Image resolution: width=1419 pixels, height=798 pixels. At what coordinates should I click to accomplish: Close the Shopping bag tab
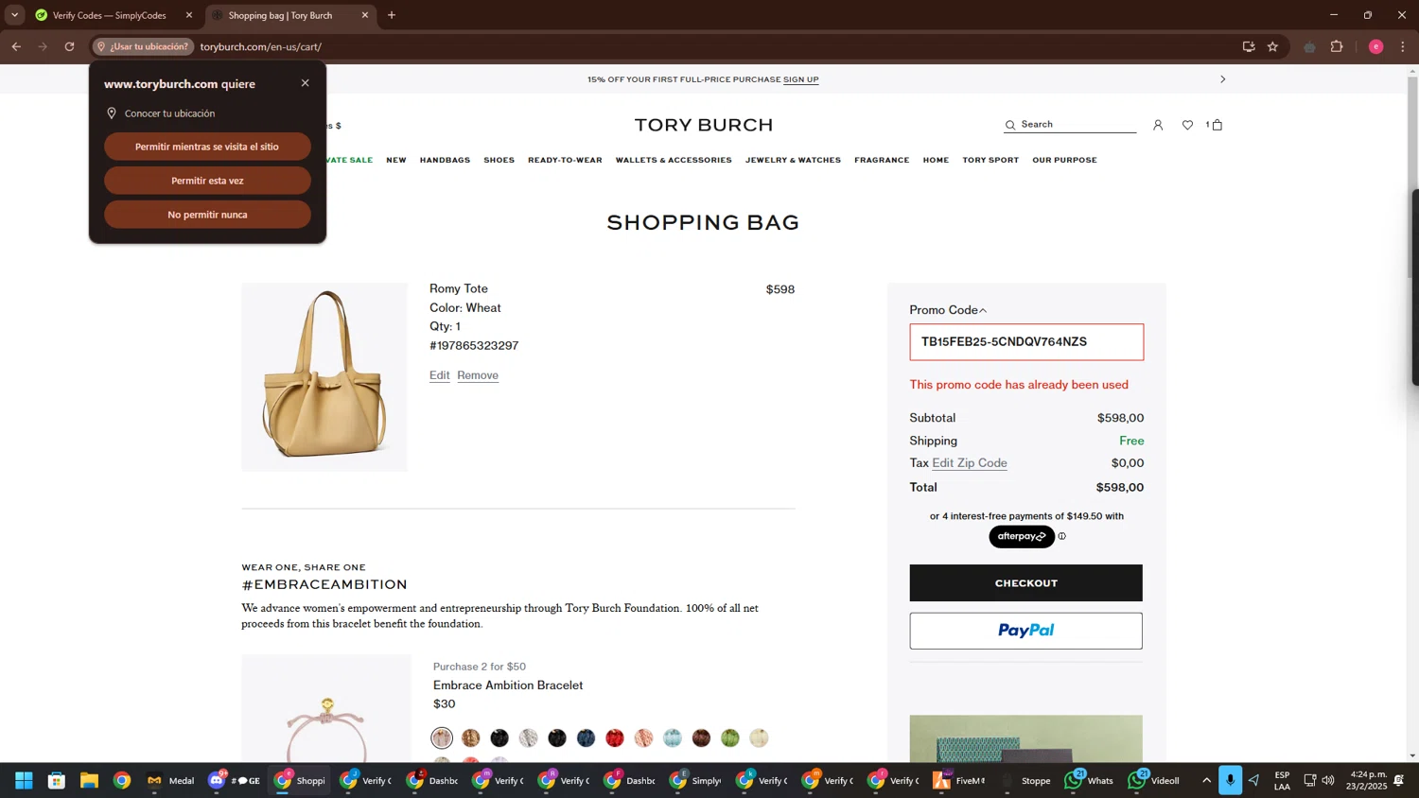pyautogui.click(x=364, y=15)
